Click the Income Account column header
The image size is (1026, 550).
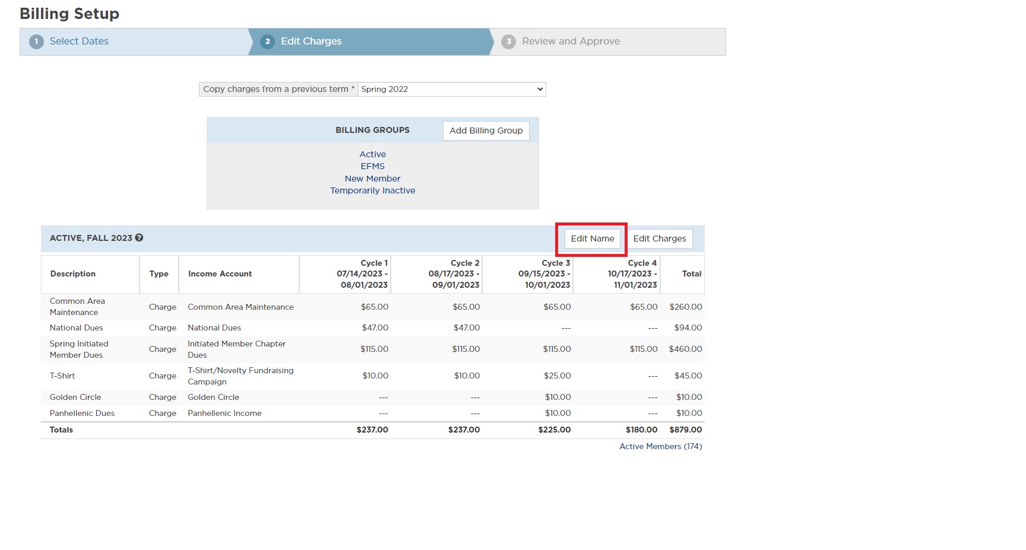[220, 274]
